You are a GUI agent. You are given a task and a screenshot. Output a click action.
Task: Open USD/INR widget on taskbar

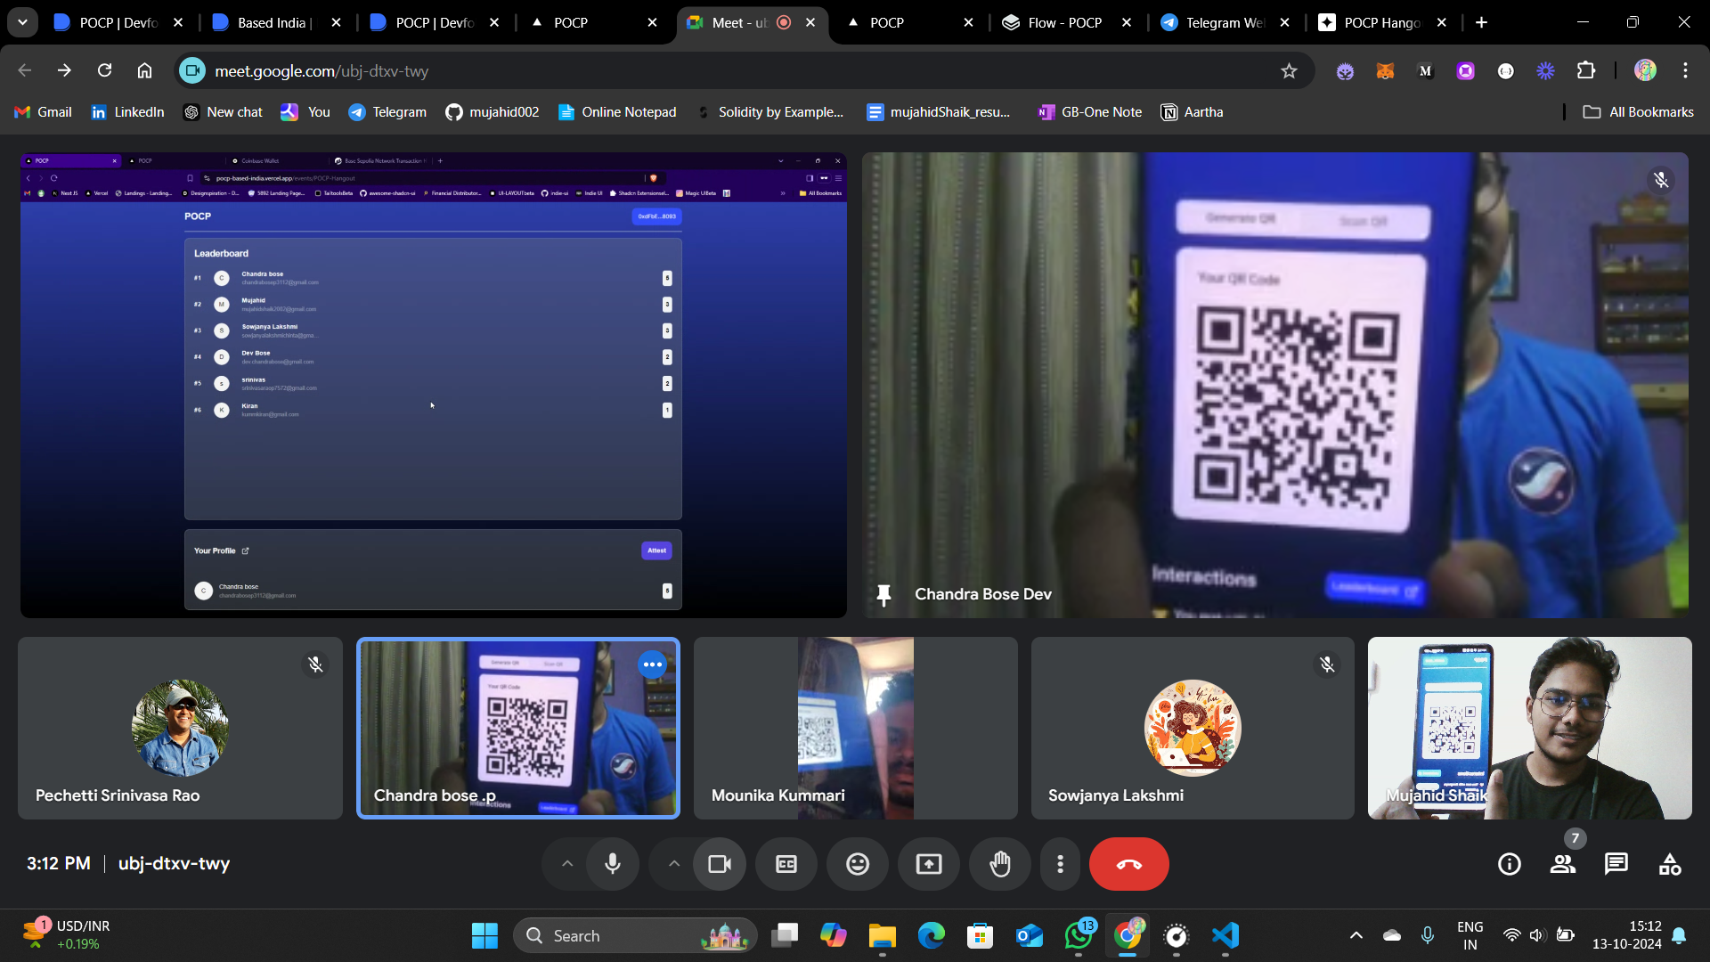click(x=67, y=935)
